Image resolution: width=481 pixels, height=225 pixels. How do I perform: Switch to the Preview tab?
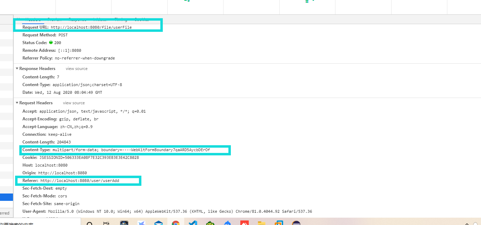54,20
